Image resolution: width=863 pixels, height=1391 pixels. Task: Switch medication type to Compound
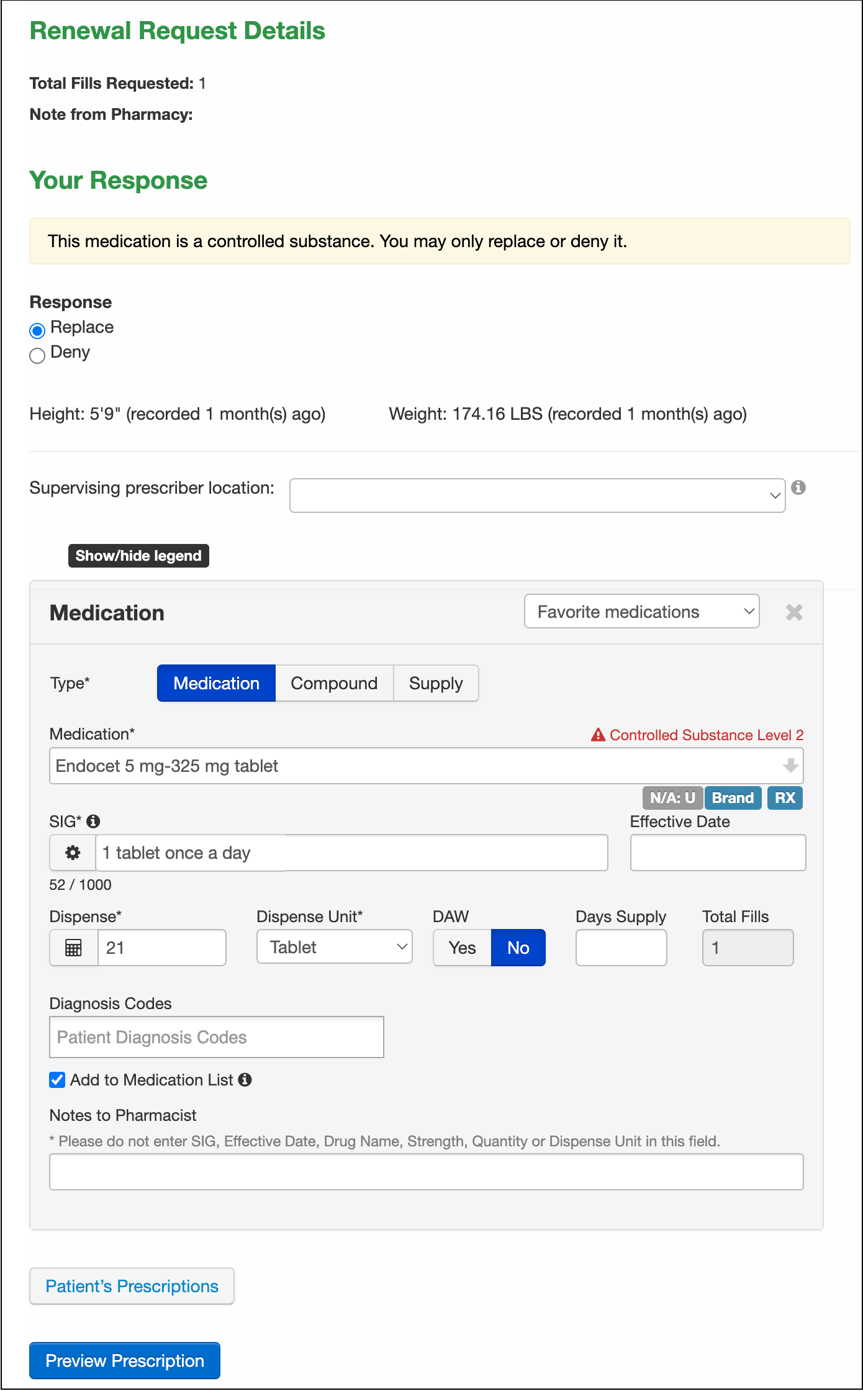point(334,683)
